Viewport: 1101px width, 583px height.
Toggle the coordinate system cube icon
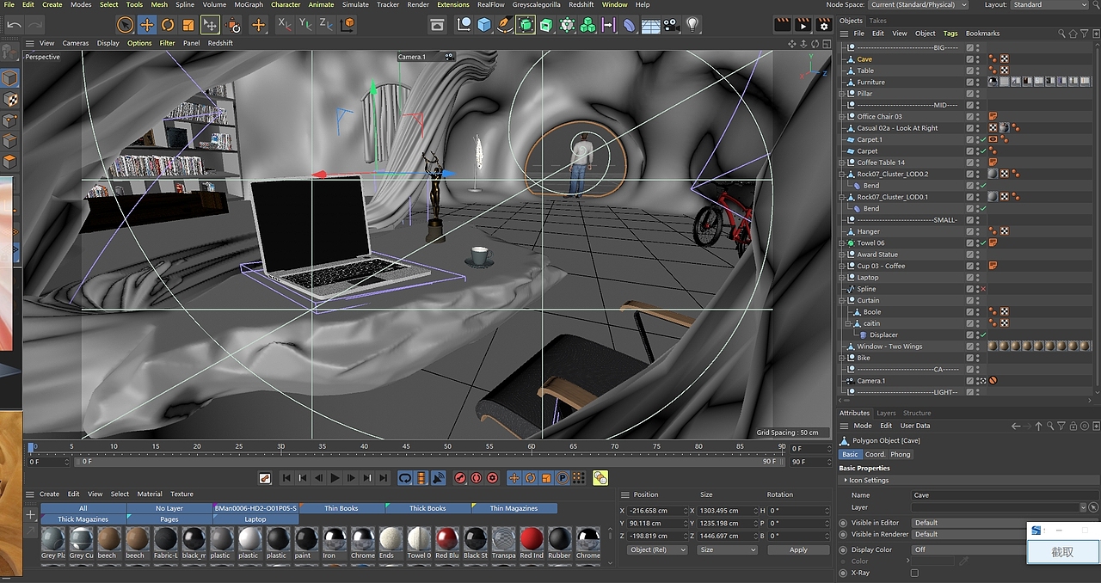[347, 25]
